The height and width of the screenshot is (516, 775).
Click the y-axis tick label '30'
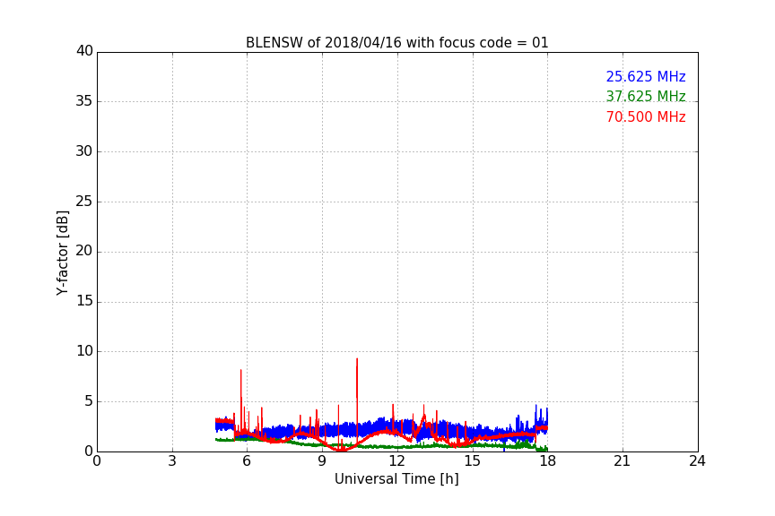tap(84, 151)
